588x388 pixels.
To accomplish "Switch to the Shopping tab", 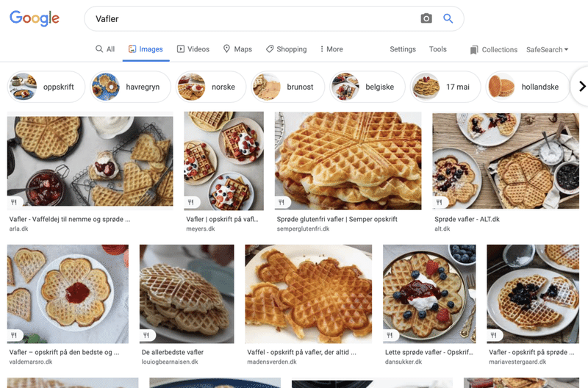I will [286, 49].
